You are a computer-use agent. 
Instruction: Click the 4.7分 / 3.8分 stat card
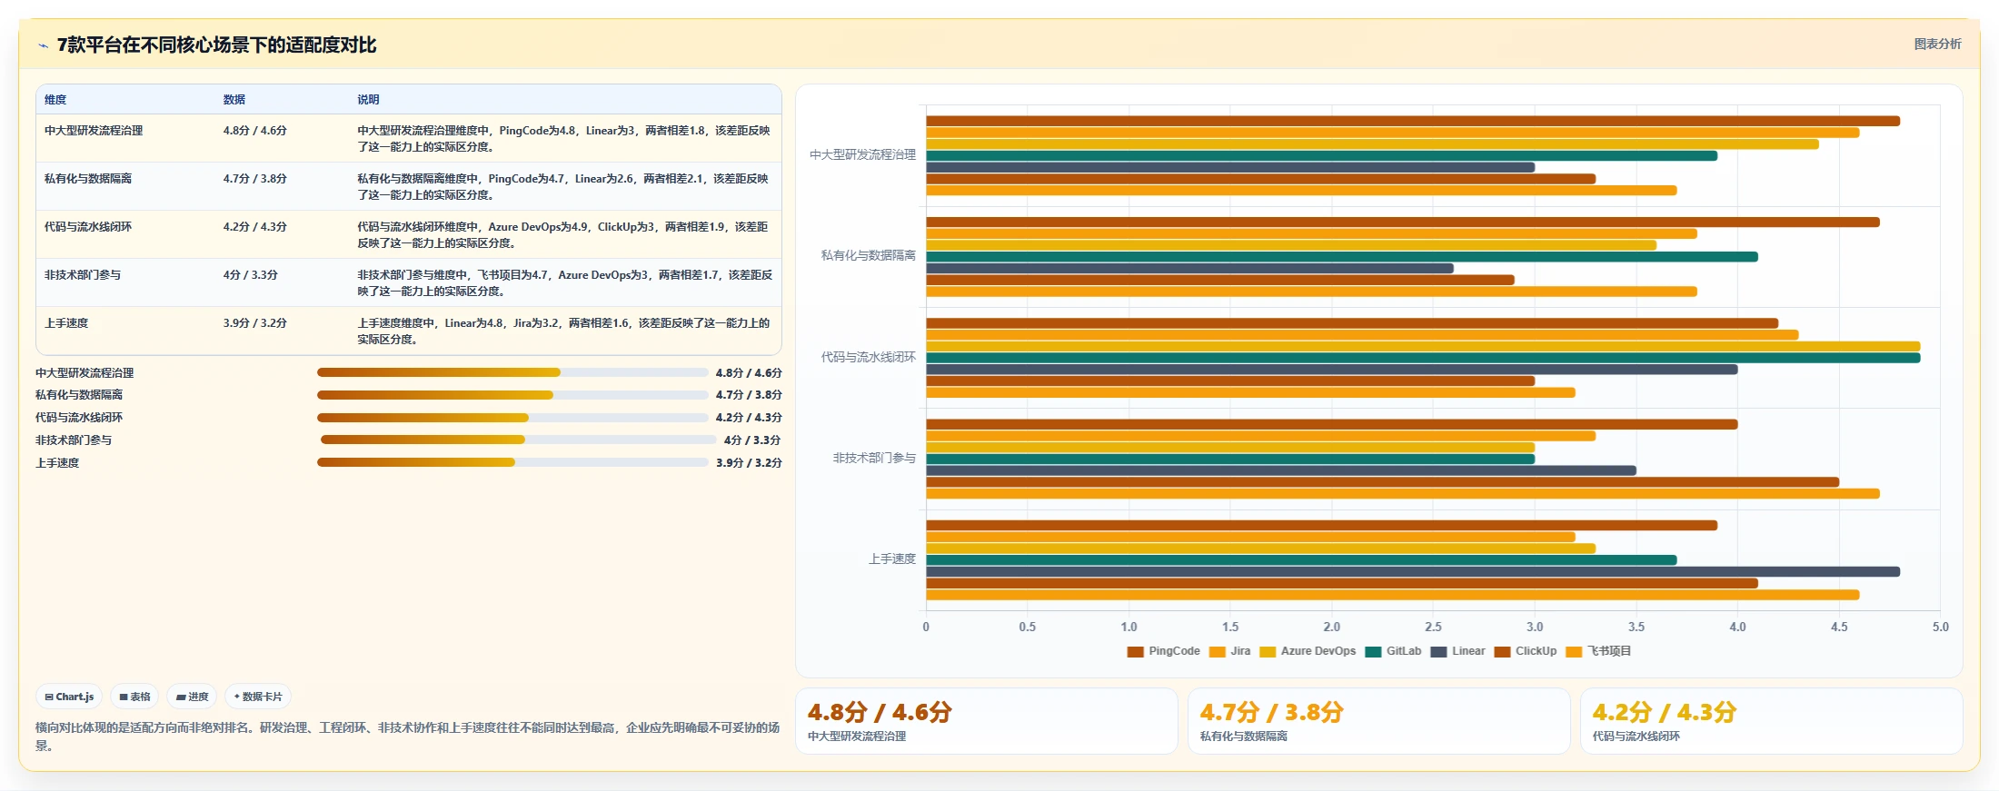[x=1379, y=721]
